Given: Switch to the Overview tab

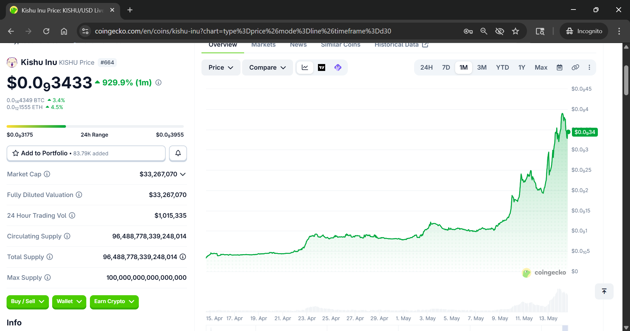Looking at the screenshot, I should [223, 45].
